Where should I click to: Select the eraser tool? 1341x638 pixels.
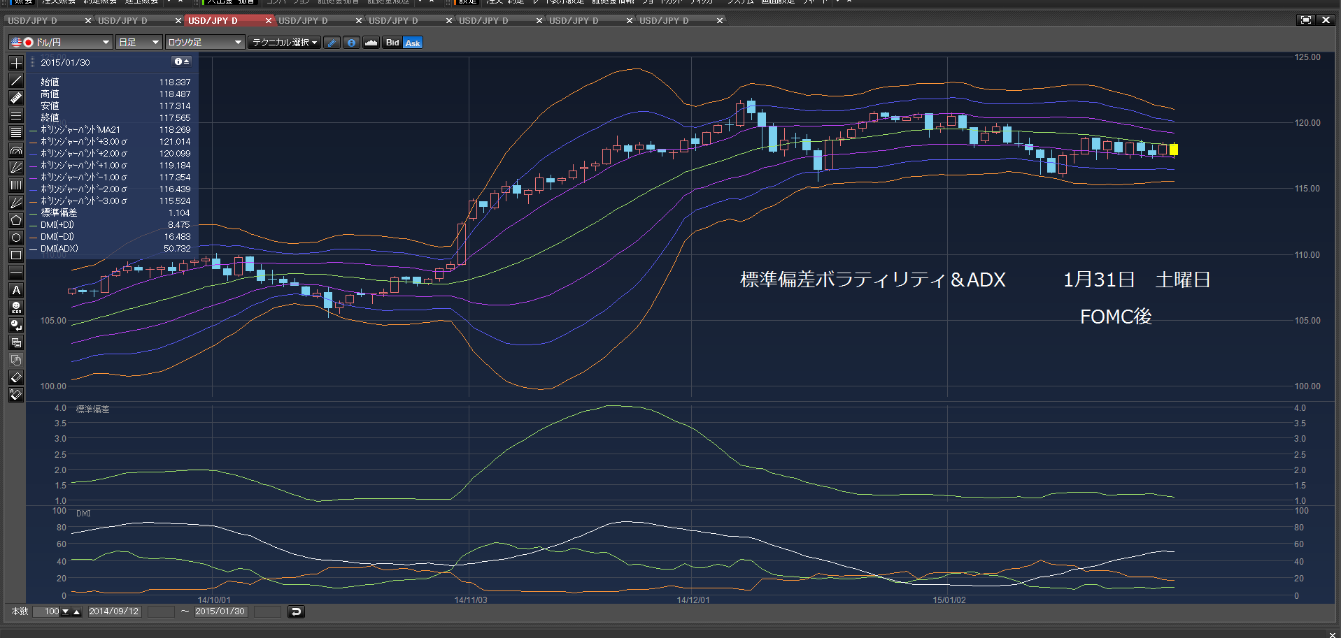tap(16, 377)
